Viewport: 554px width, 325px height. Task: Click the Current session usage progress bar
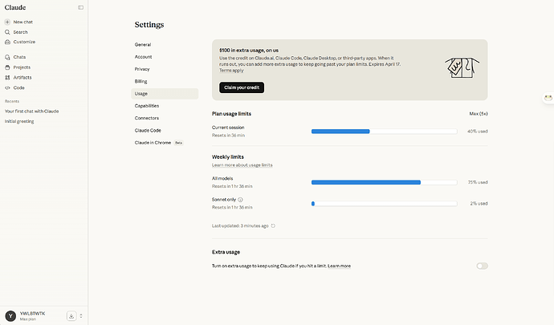click(x=384, y=132)
